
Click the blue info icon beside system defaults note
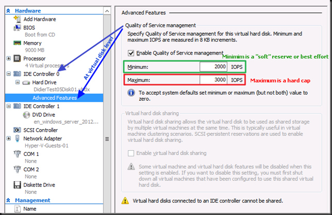point(131,93)
